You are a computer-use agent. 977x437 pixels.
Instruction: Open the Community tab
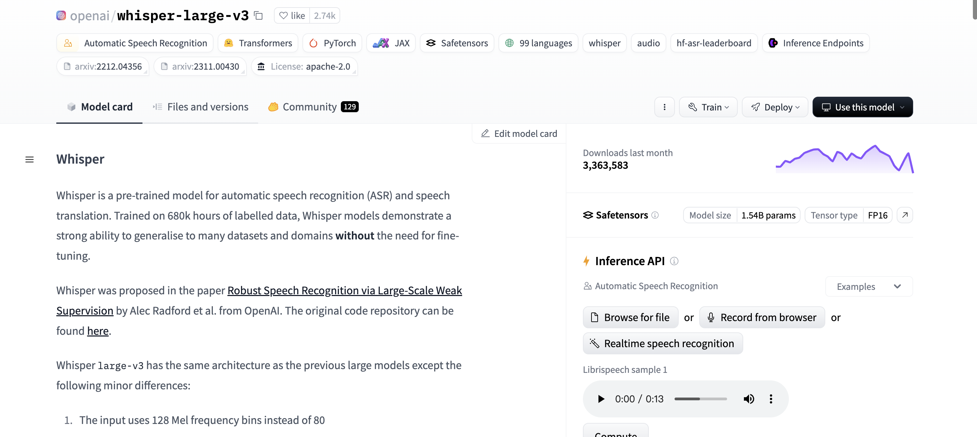[x=313, y=107]
